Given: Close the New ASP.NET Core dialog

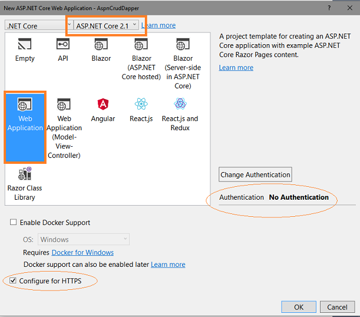Looking at the screenshot, I should pos(349,8).
